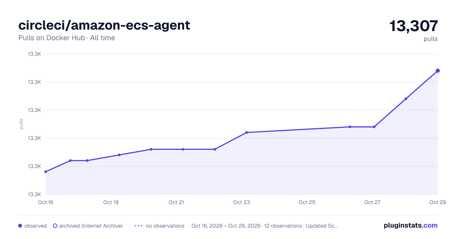Select the data point midway between Oct 27 and Oct 29

(406, 99)
